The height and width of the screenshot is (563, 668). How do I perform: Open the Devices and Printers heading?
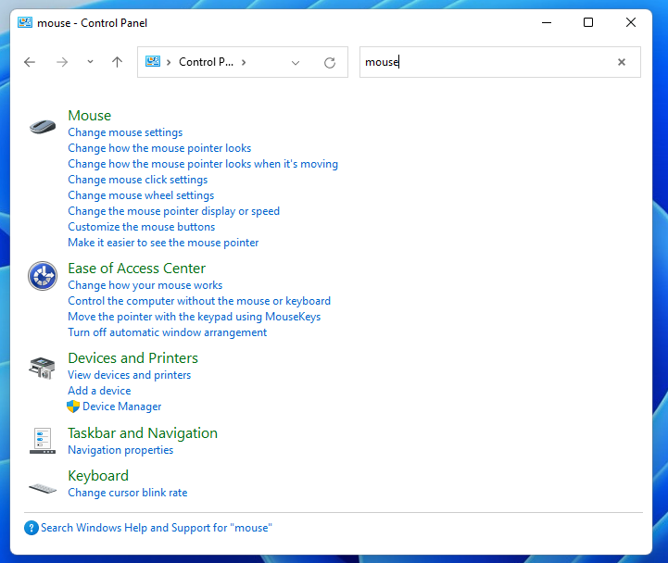pos(132,358)
